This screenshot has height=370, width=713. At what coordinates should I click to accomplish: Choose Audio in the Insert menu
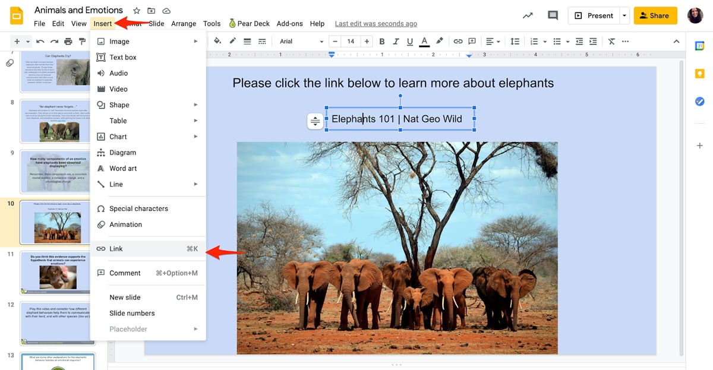coord(147,73)
